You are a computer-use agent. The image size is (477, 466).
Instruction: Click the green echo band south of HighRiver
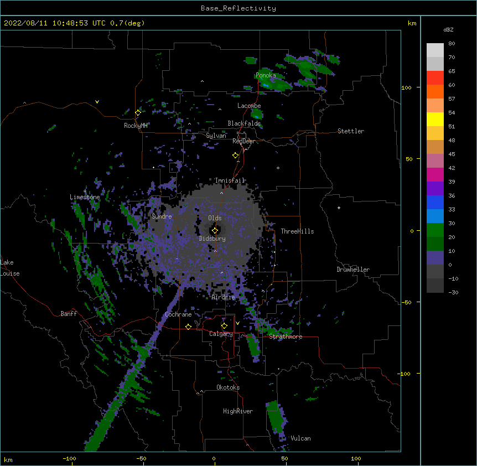[276, 417]
